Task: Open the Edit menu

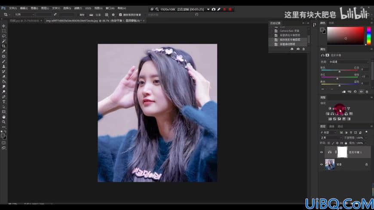Action: [x=24, y=8]
